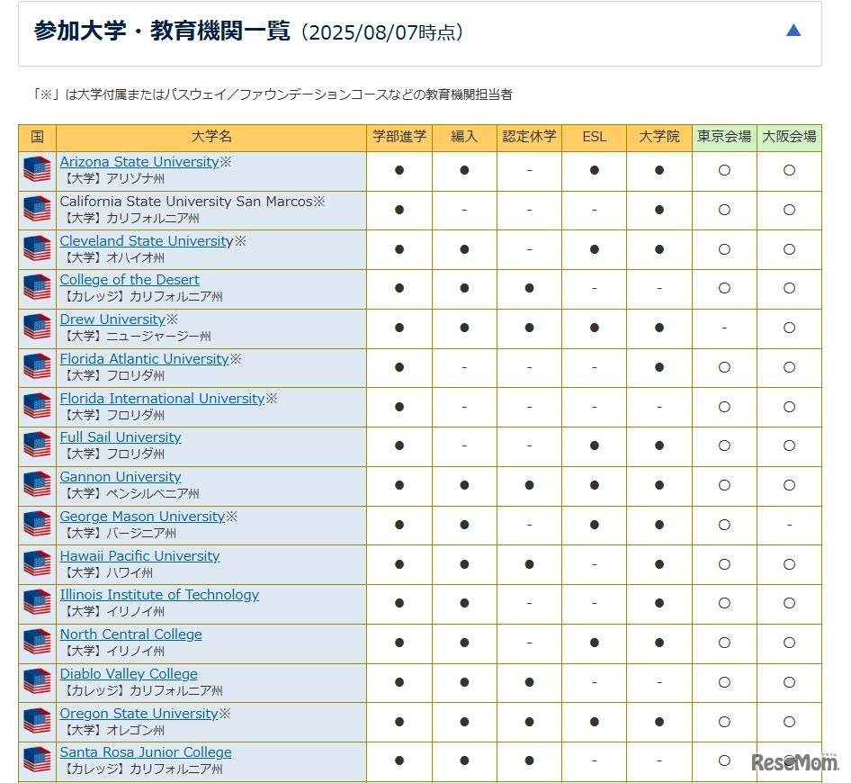Image resolution: width=851 pixels, height=783 pixels.
Task: Click 【大学】ペンシルベニア州 text
Action: pyautogui.click(x=130, y=493)
